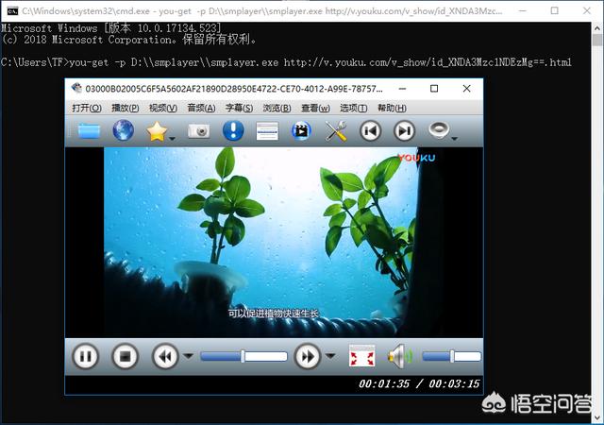Viewport: 604px width, 425px height.
Task: Open the 打开(O) menu
Action: pos(87,108)
